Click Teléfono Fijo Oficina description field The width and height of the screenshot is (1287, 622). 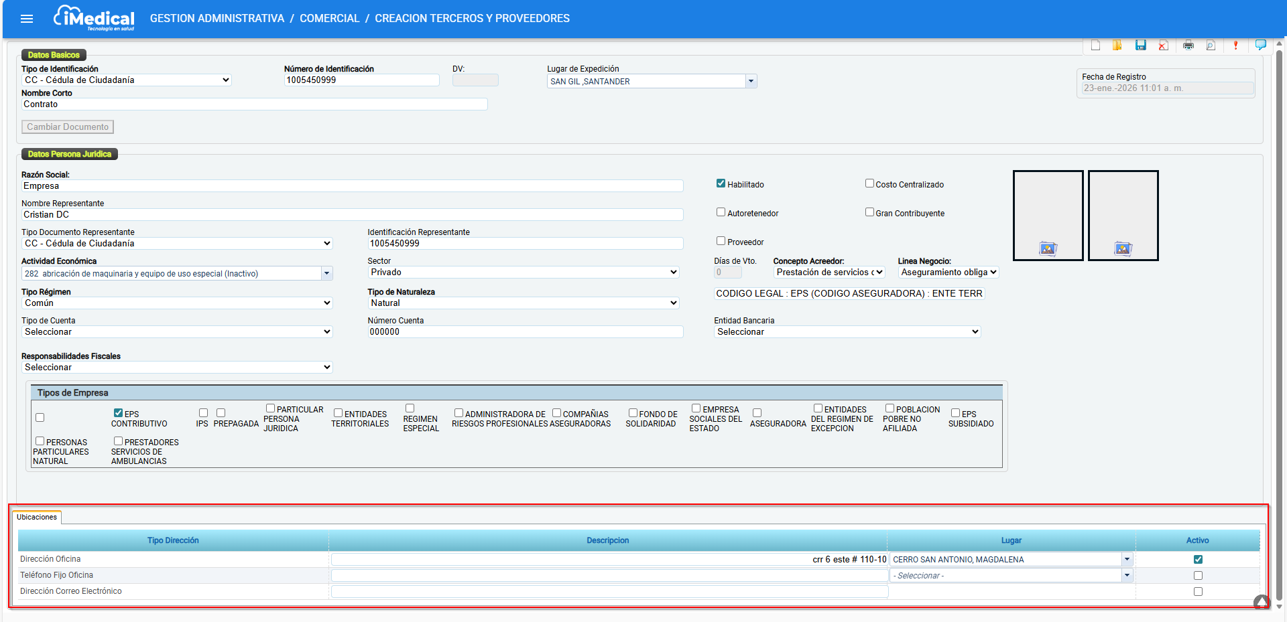[609, 576]
